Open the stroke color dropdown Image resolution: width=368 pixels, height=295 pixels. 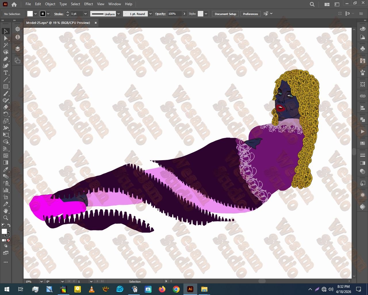click(x=48, y=14)
